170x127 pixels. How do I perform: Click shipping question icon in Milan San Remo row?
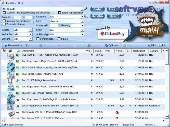117,113
